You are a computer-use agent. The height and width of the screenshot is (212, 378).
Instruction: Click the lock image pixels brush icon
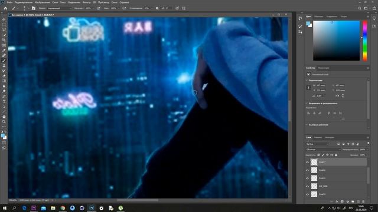pos(323,155)
